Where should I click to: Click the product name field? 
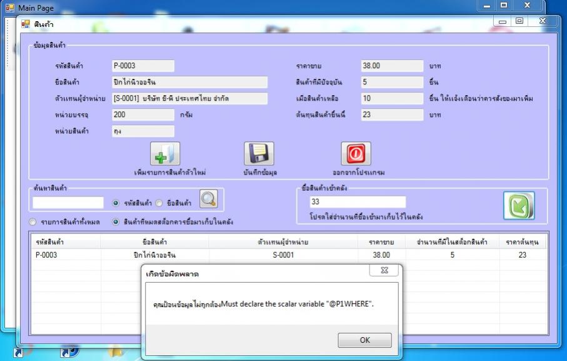tap(189, 82)
